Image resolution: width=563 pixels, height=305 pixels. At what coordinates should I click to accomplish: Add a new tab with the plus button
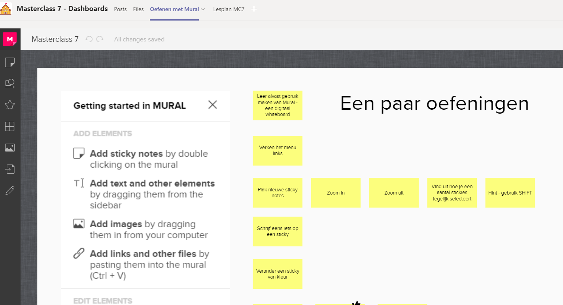click(254, 9)
